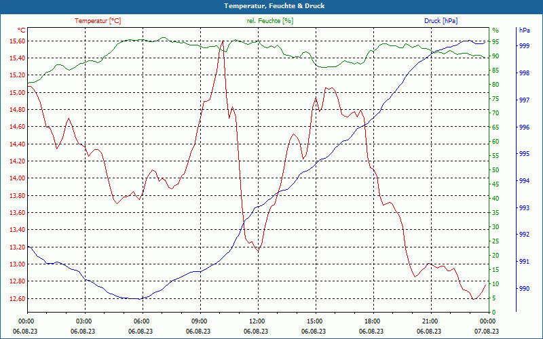Screen dimensions: 543x339
Task: Click humidity axis value 60
Action: [495, 142]
